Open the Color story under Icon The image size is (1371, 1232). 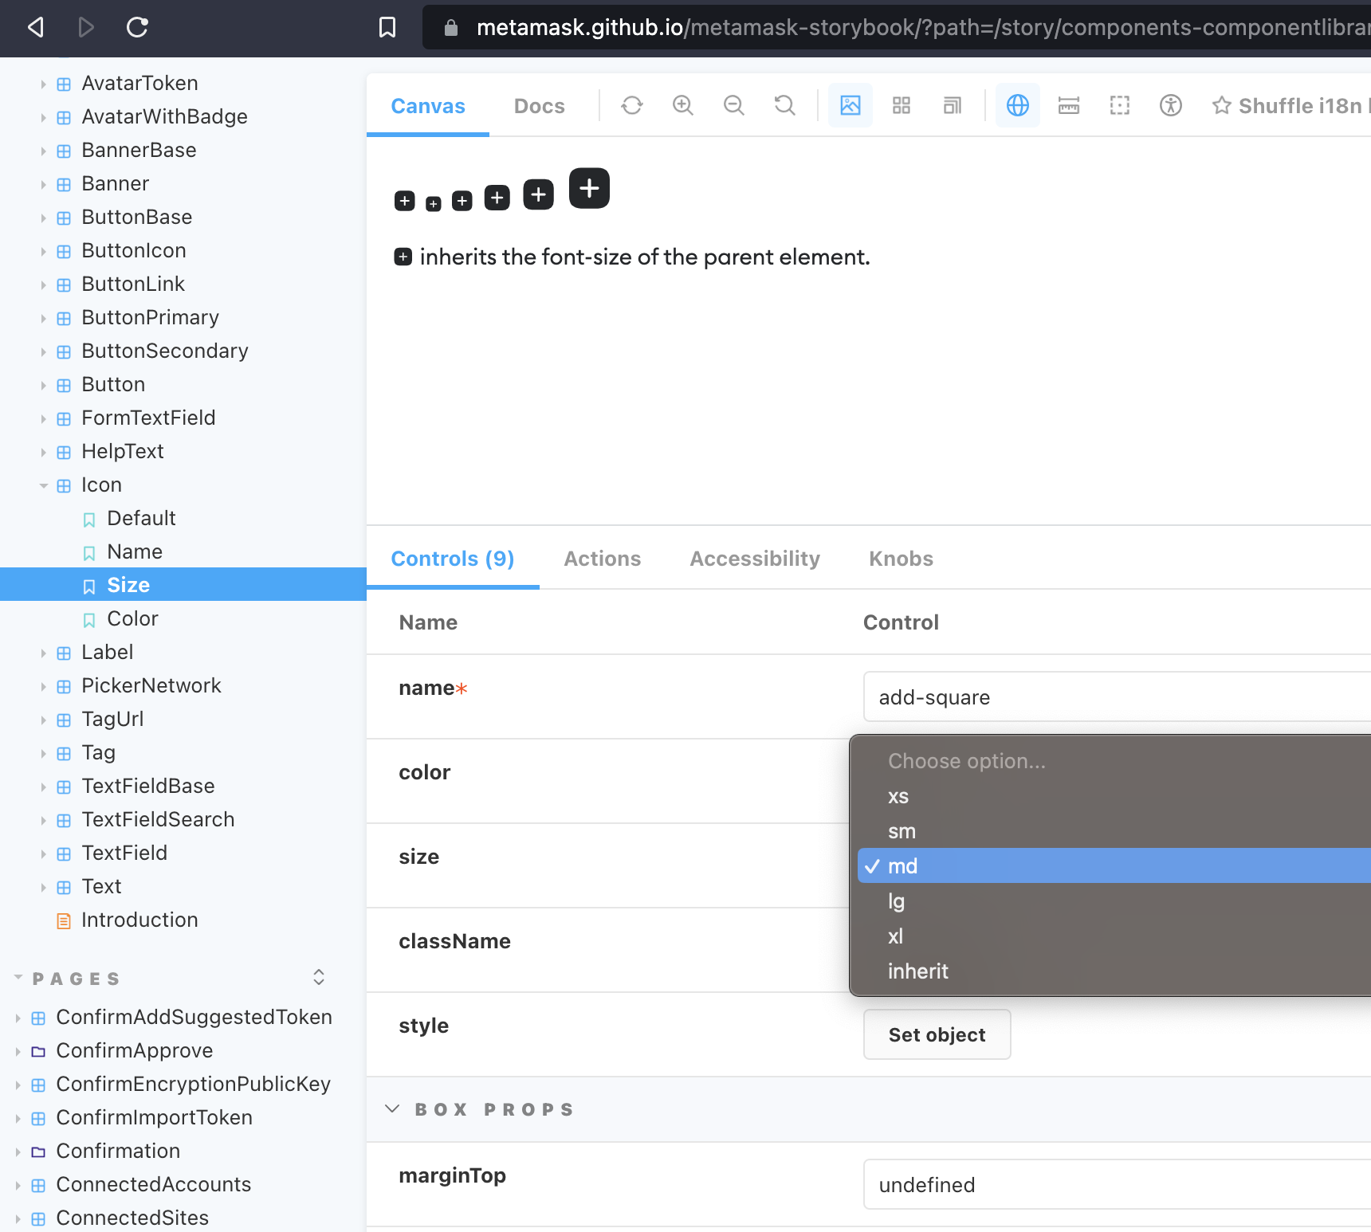tap(132, 618)
